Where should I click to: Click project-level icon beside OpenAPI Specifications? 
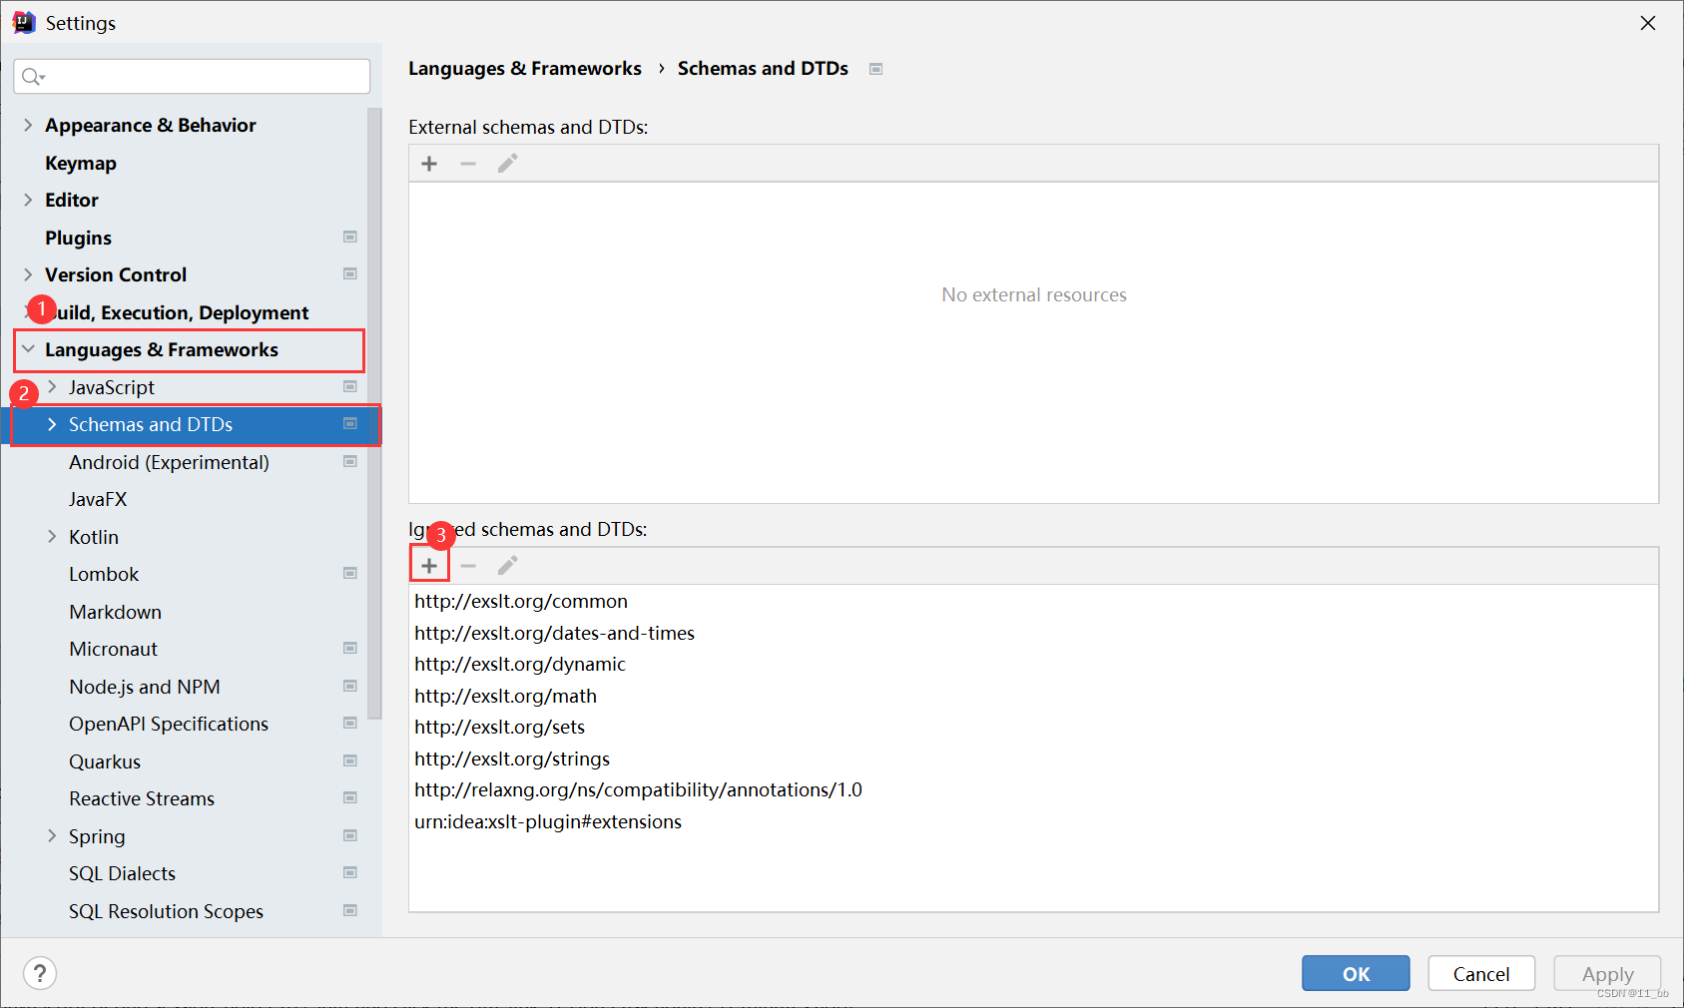[350, 723]
